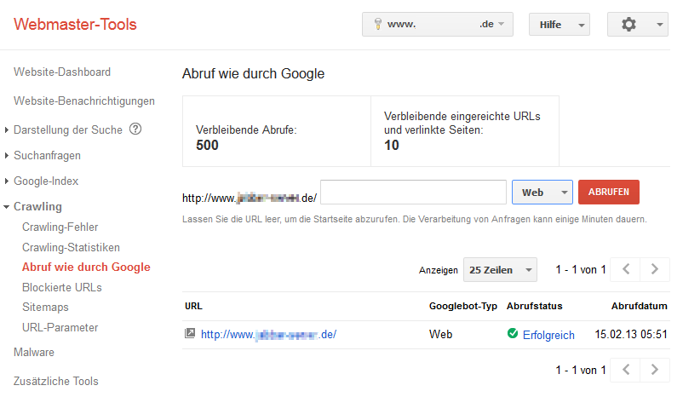Open the Erfolgreich status link

click(548, 335)
